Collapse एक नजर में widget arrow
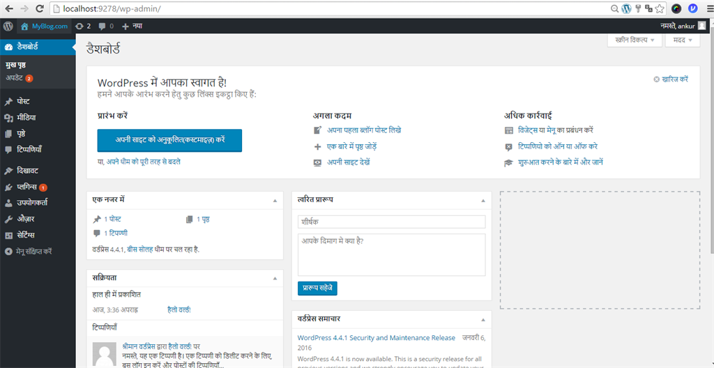This screenshot has width=714, height=368. 275,201
